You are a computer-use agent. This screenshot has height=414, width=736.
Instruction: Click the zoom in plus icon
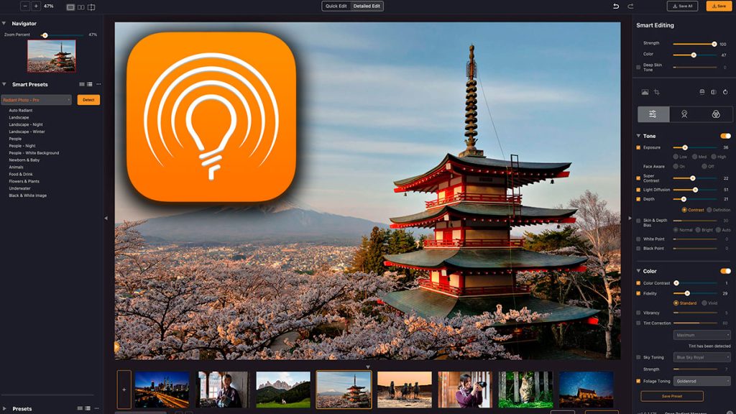[36, 6]
